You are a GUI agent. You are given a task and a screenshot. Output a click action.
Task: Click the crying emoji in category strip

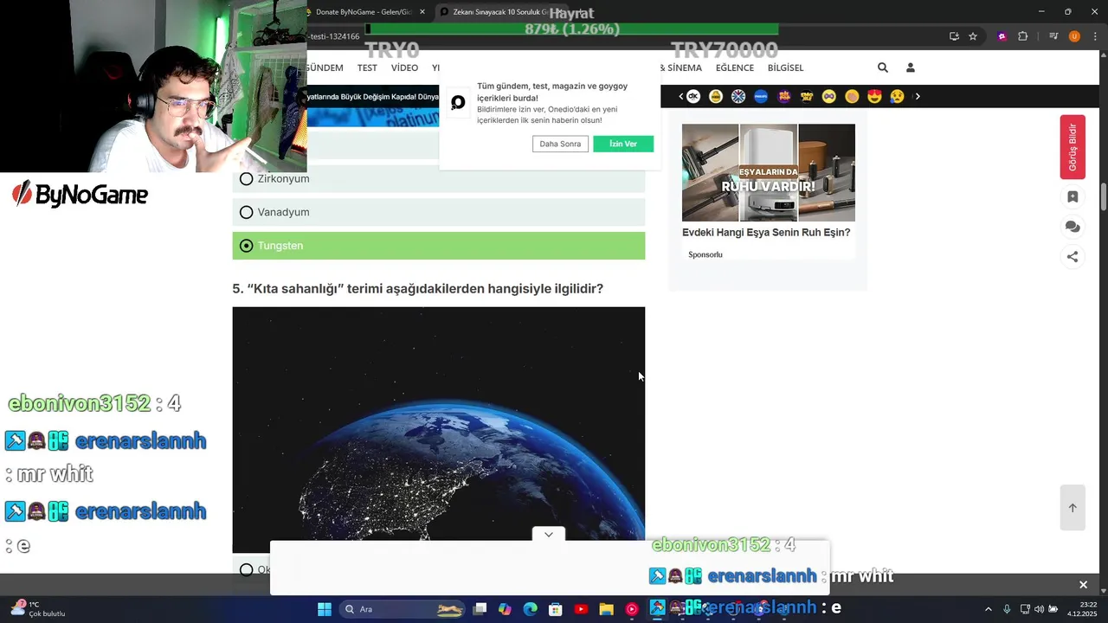[897, 96]
